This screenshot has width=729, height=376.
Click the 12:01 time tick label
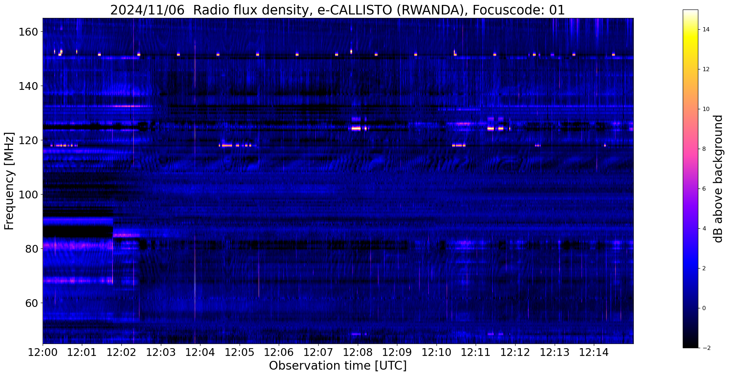click(x=82, y=352)
